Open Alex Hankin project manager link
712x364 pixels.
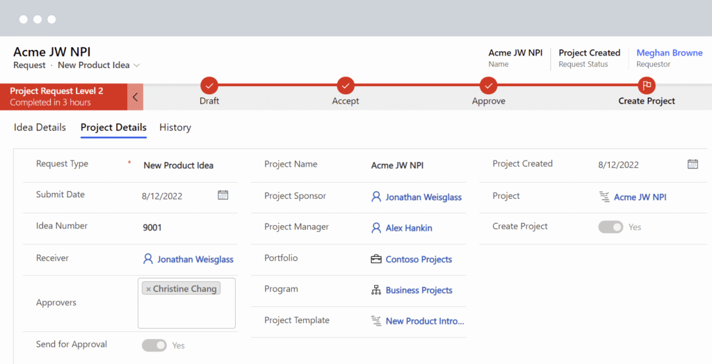point(409,228)
